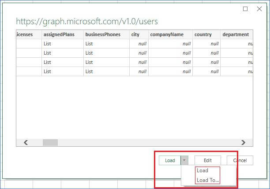
Task: Select the partially visible licenses column header
Action: click(x=29, y=34)
